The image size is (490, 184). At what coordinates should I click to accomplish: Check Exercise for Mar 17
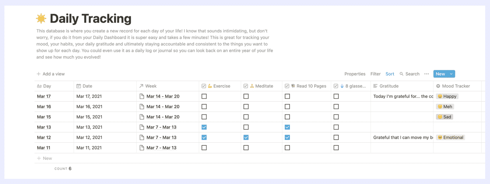[204, 96]
